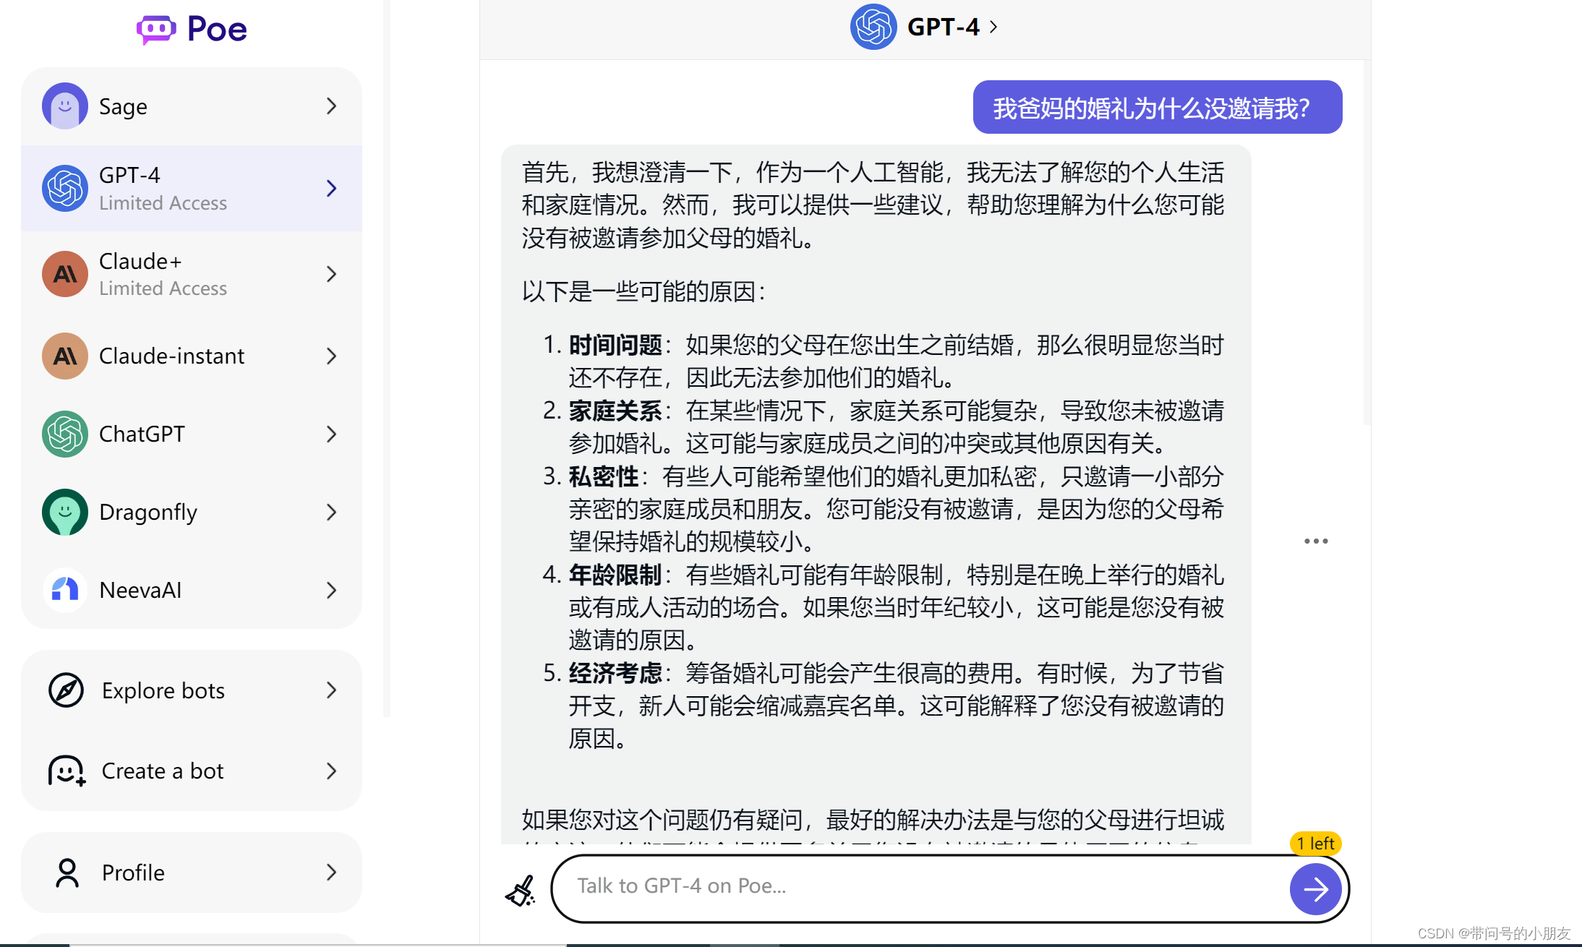This screenshot has height=947, width=1582.
Task: Click the bold '家庭关系' list heading
Action: tap(615, 411)
